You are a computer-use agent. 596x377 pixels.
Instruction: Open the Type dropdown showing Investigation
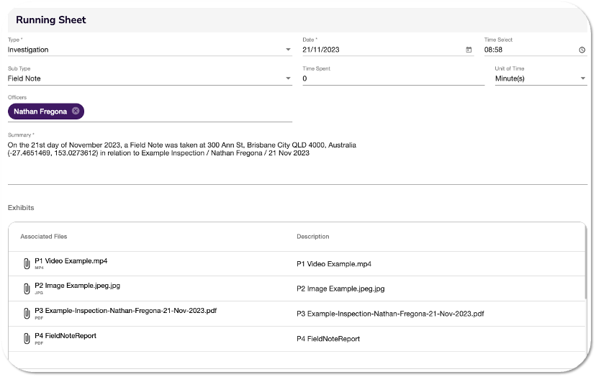pos(149,50)
